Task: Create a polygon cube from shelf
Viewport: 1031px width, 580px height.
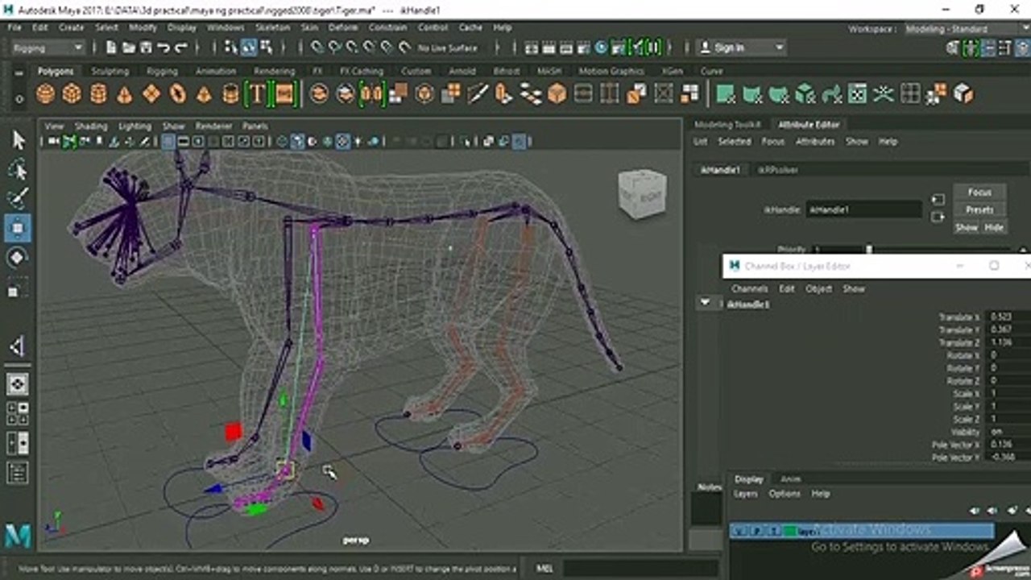Action: pyautogui.click(x=72, y=94)
